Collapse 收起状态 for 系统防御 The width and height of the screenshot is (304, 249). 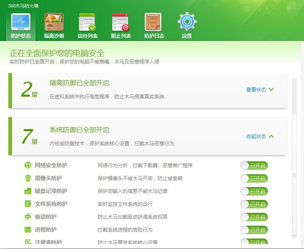tap(260, 136)
